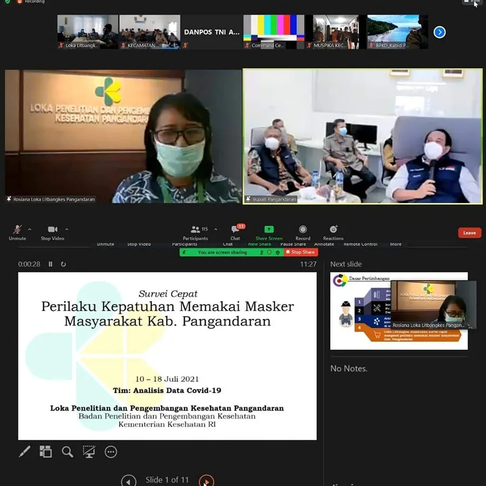Select BPKD_Kabid P participant thumbnail

397,32
